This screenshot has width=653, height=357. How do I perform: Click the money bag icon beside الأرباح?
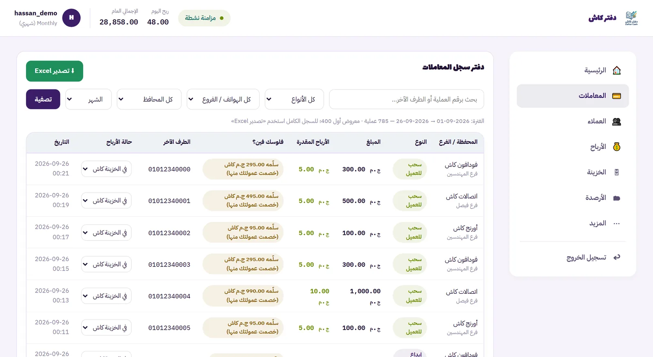click(617, 147)
